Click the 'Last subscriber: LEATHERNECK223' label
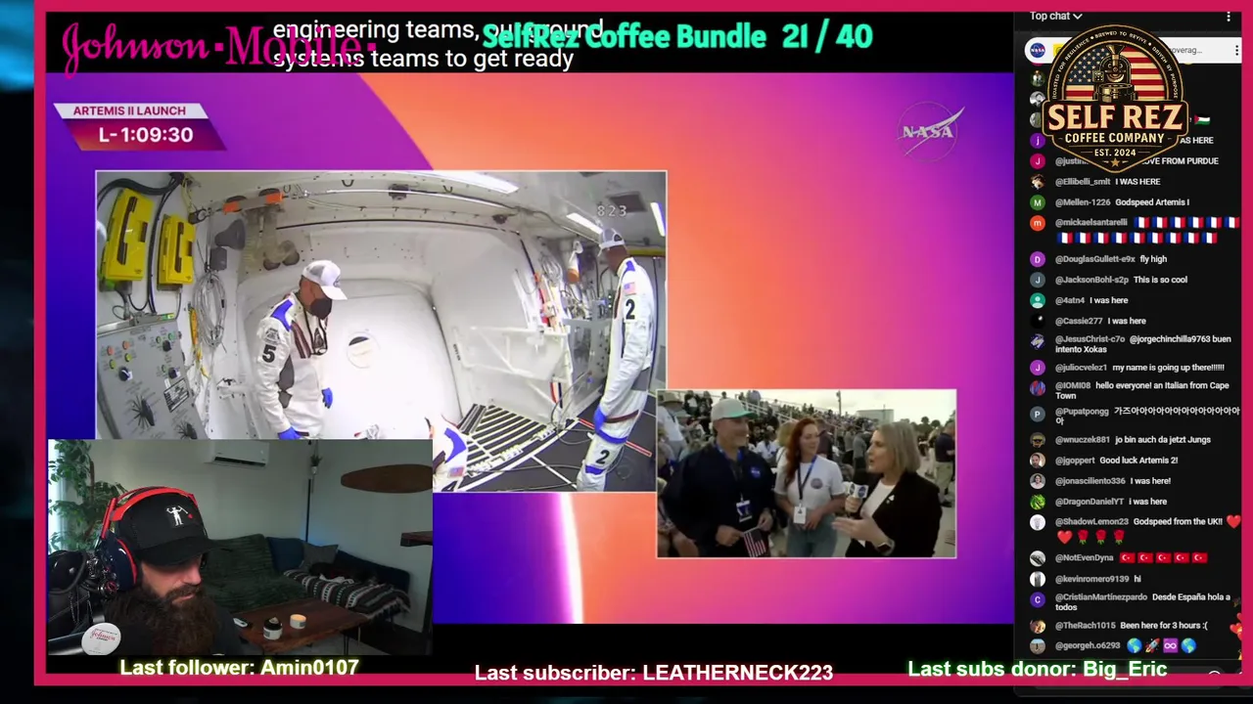Image resolution: width=1253 pixels, height=704 pixels. pyautogui.click(x=654, y=673)
